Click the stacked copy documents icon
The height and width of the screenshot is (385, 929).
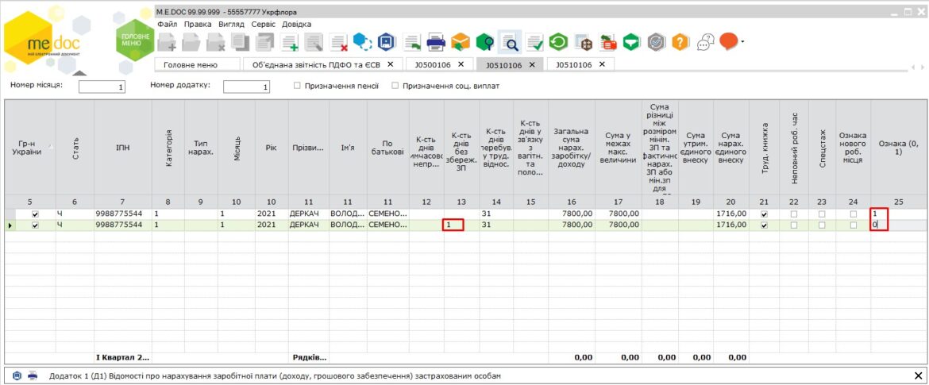[241, 42]
